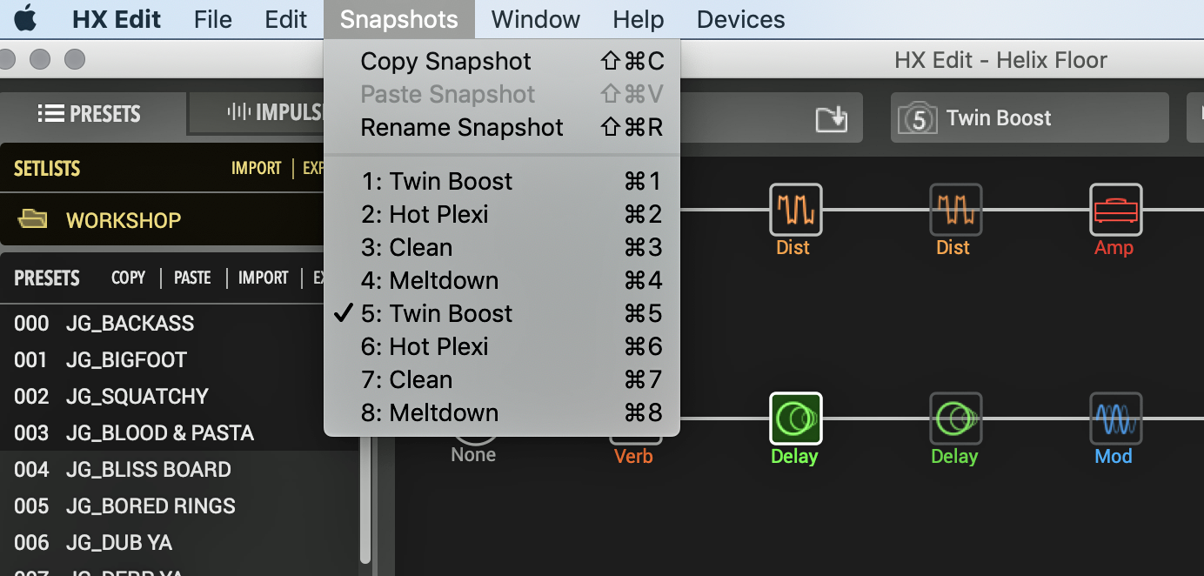Viewport: 1204px width, 576px height.
Task: Open the Twin Boost snapshot selector
Action: coord(1030,118)
